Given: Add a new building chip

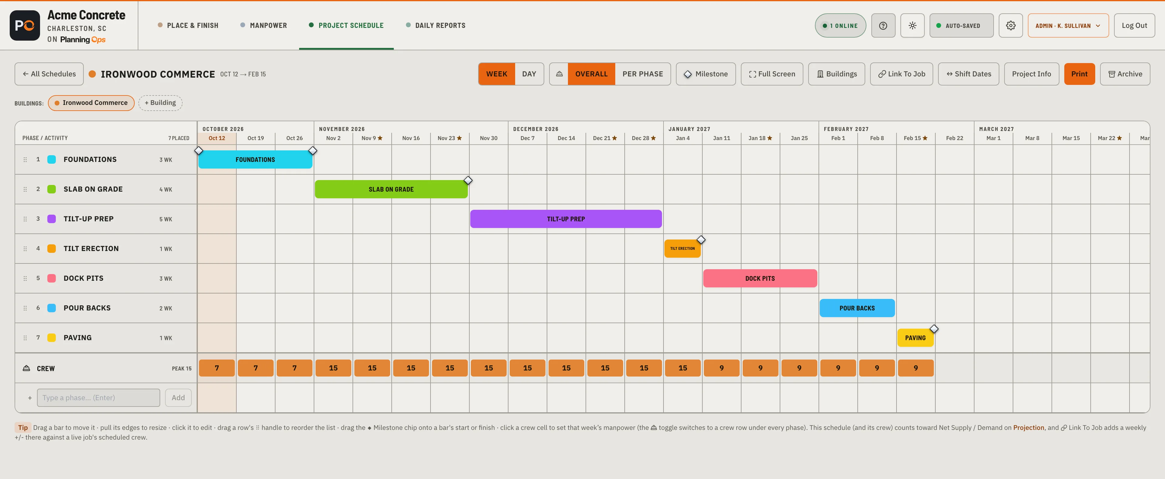Looking at the screenshot, I should click(160, 103).
